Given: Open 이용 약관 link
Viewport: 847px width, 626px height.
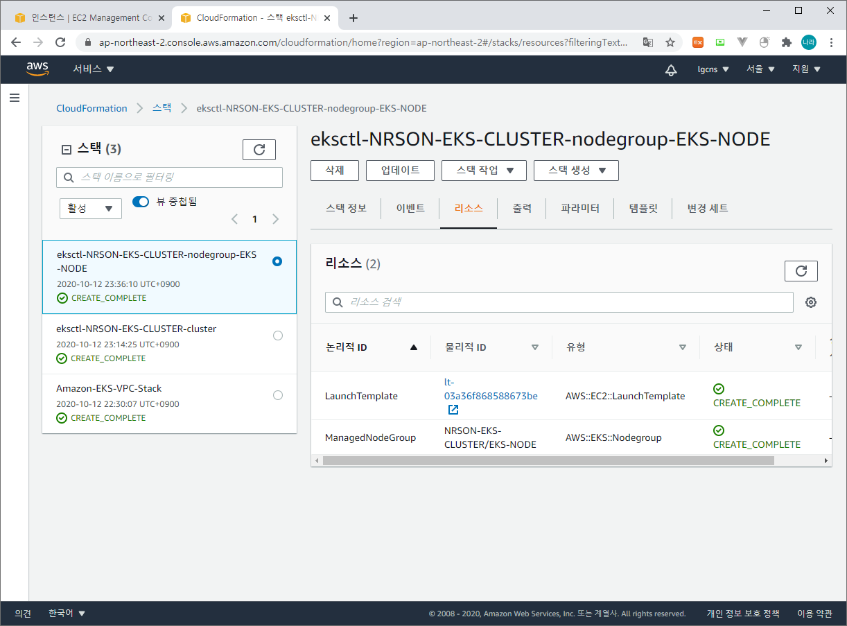Looking at the screenshot, I should pos(814,614).
